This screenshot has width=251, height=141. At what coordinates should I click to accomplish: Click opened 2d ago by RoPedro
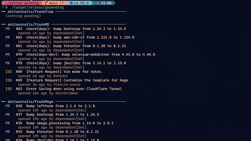pyautogui.click(x=43, y=76)
